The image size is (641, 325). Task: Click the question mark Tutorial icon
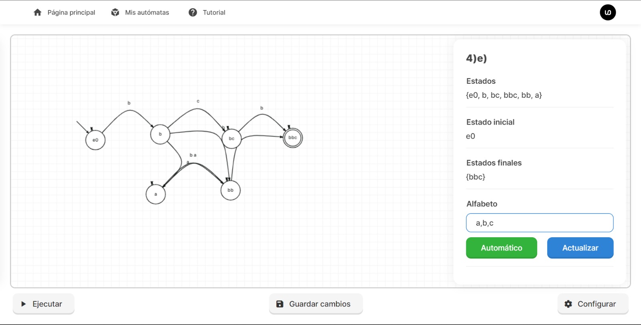[x=193, y=12]
